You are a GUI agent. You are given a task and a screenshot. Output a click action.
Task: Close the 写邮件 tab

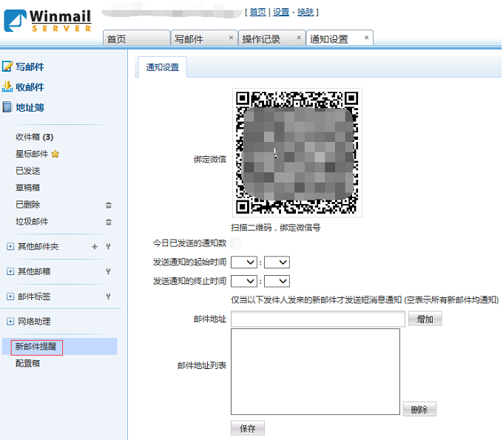tap(231, 38)
